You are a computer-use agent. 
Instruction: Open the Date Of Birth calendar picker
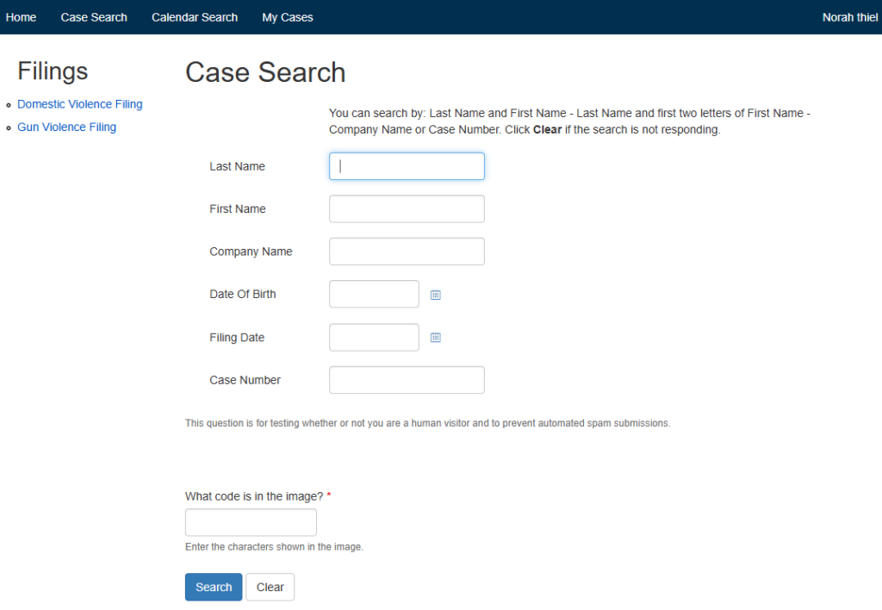click(x=435, y=295)
